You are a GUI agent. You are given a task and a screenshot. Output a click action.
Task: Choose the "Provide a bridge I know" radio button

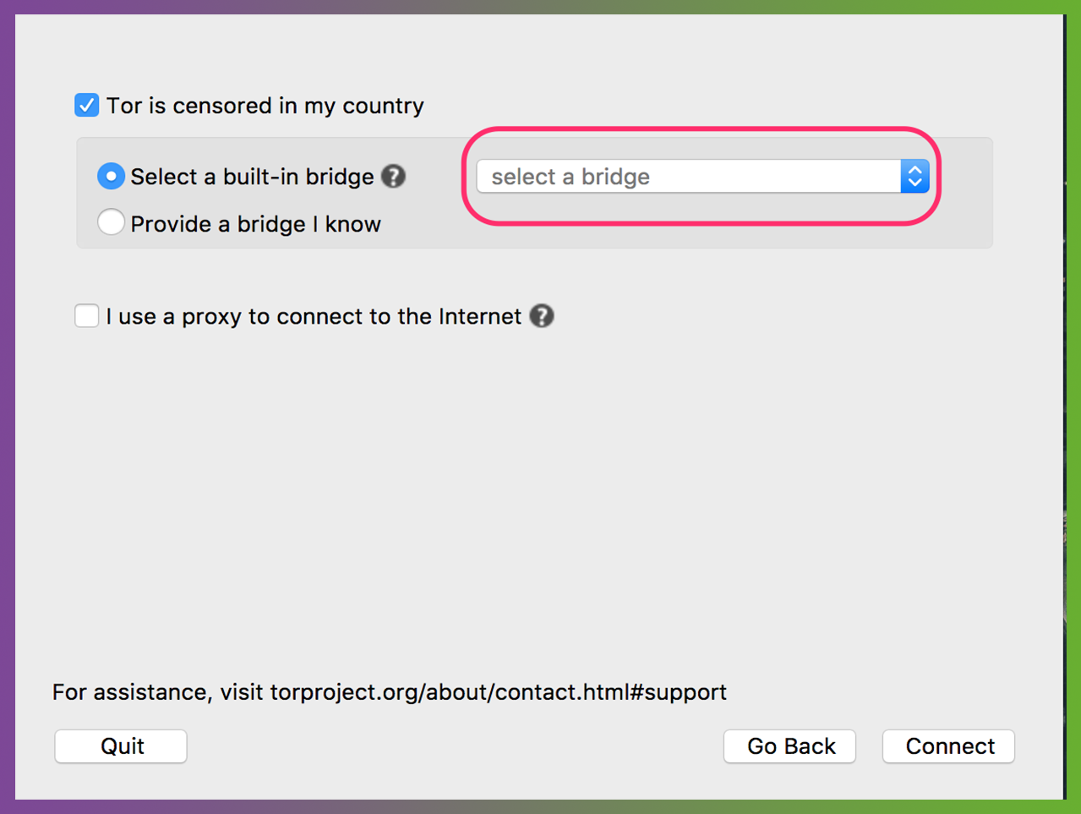(111, 223)
